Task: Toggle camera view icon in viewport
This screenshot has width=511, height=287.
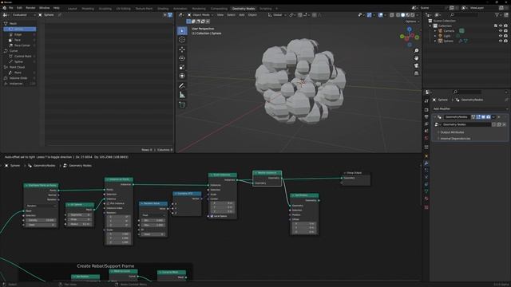Action: [x=416, y=65]
